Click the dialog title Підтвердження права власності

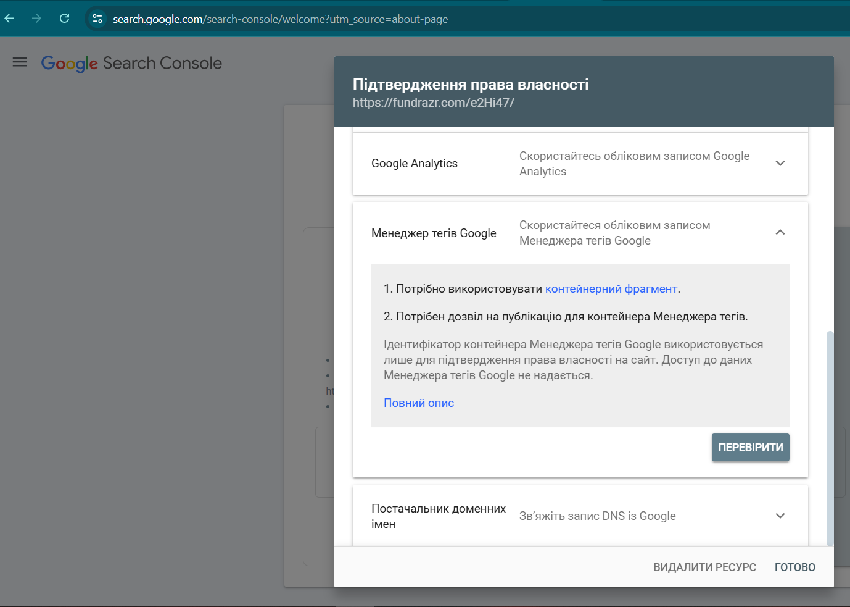pyautogui.click(x=470, y=84)
